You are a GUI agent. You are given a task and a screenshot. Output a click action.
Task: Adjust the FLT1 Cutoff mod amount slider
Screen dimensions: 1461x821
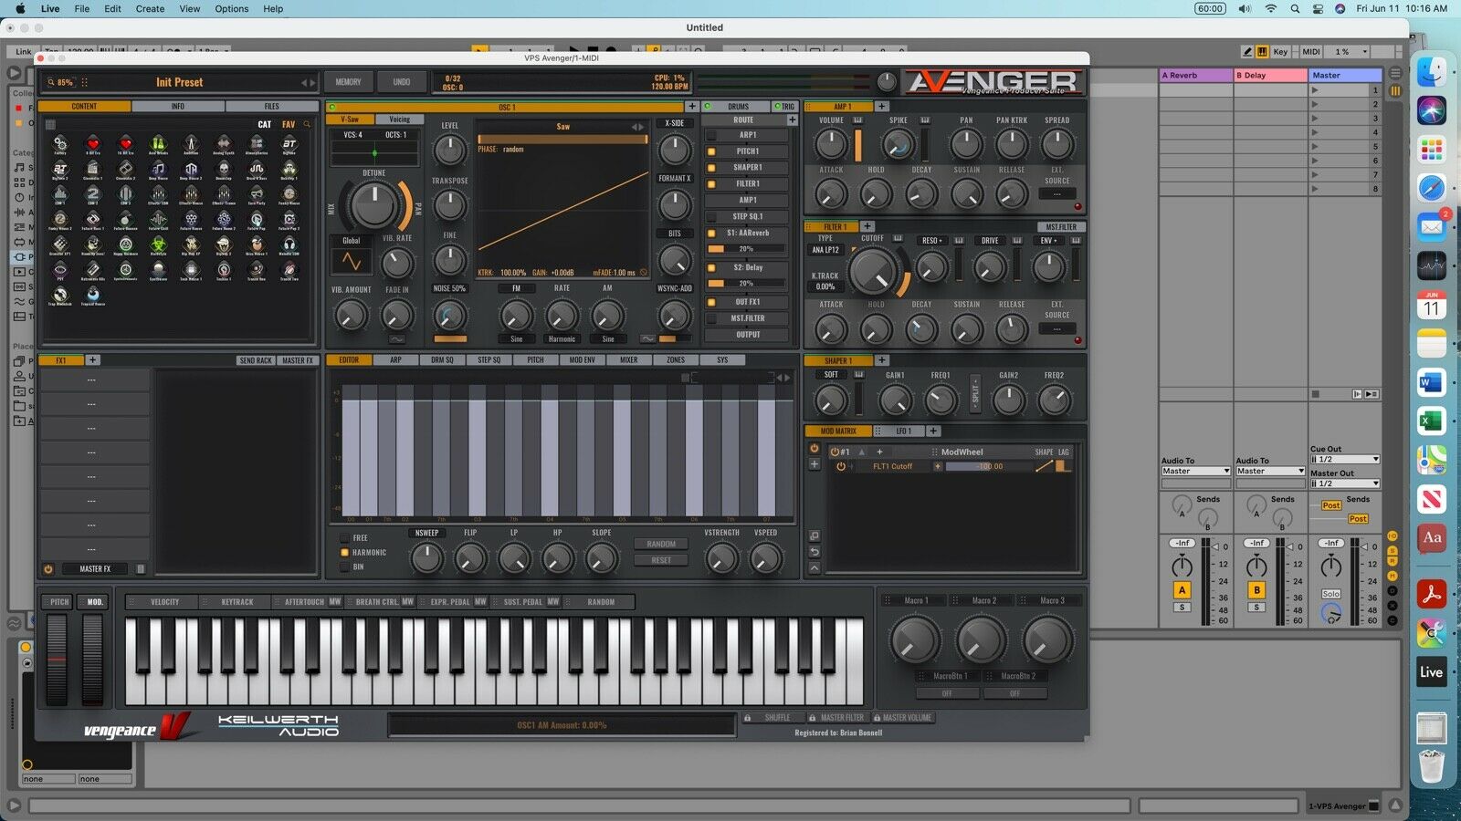tap(989, 466)
